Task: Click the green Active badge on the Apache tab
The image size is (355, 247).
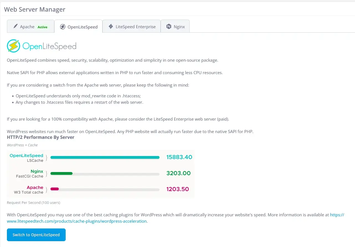Action: click(x=42, y=27)
